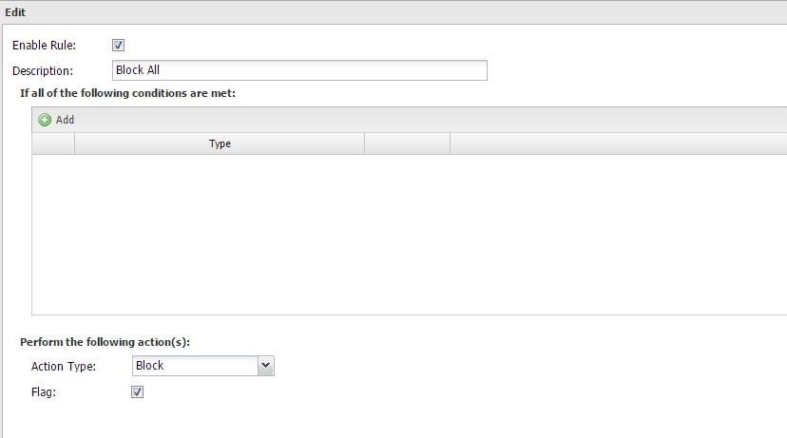Click the blank column header right of Type
787x438 pixels.
(x=407, y=144)
